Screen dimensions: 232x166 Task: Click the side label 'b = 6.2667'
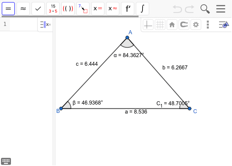(x=175, y=68)
